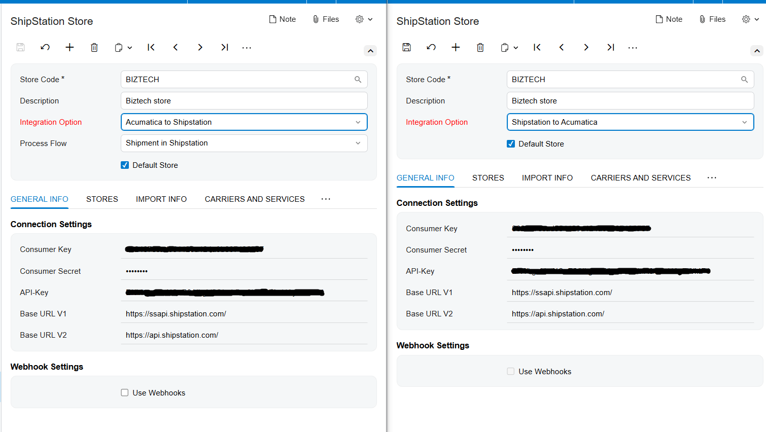The image size is (766, 432).
Task: Click the Description field in the right panel
Action: (x=630, y=101)
